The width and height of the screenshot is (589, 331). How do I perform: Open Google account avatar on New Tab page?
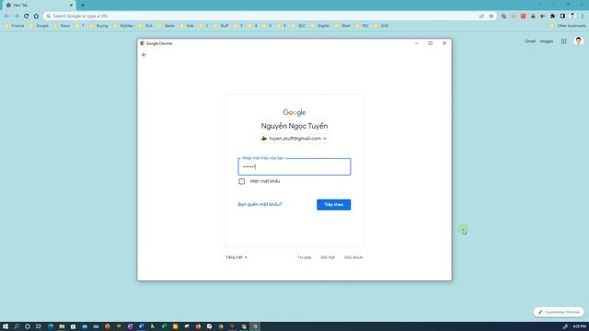tap(579, 40)
